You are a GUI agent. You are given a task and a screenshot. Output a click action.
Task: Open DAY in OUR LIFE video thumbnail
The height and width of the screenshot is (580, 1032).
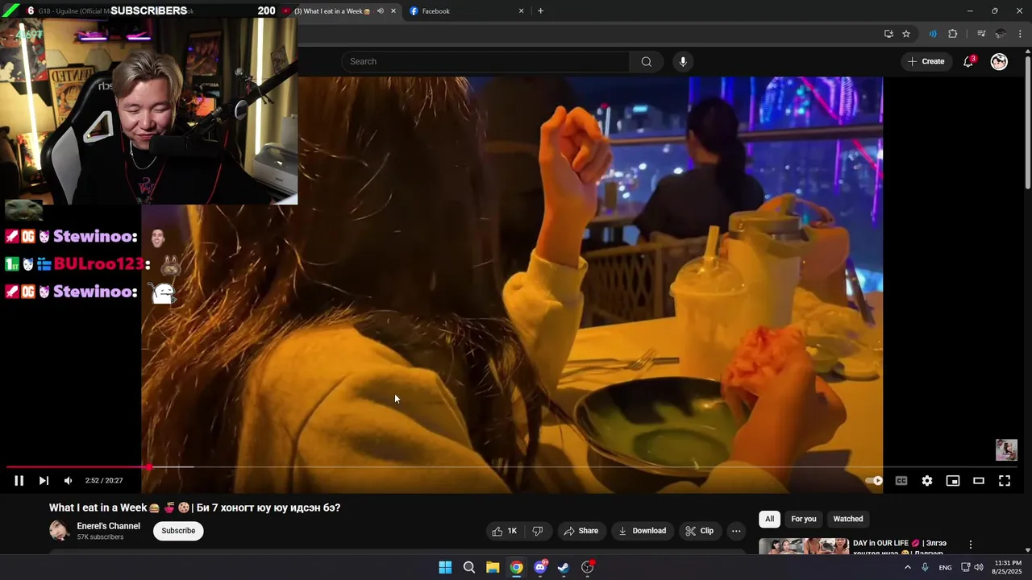(x=803, y=546)
